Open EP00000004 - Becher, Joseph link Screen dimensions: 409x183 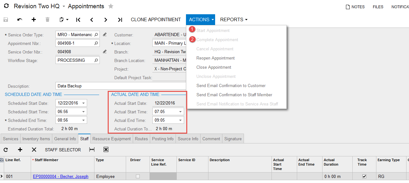pos(61,177)
